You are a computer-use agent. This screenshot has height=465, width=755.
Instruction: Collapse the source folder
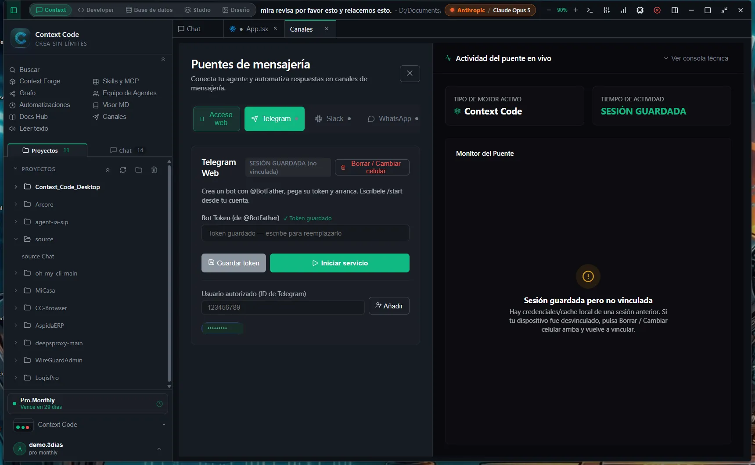click(15, 239)
